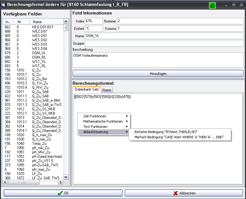
Task: Click the green icon in the title bar
Action: pos(212,5)
